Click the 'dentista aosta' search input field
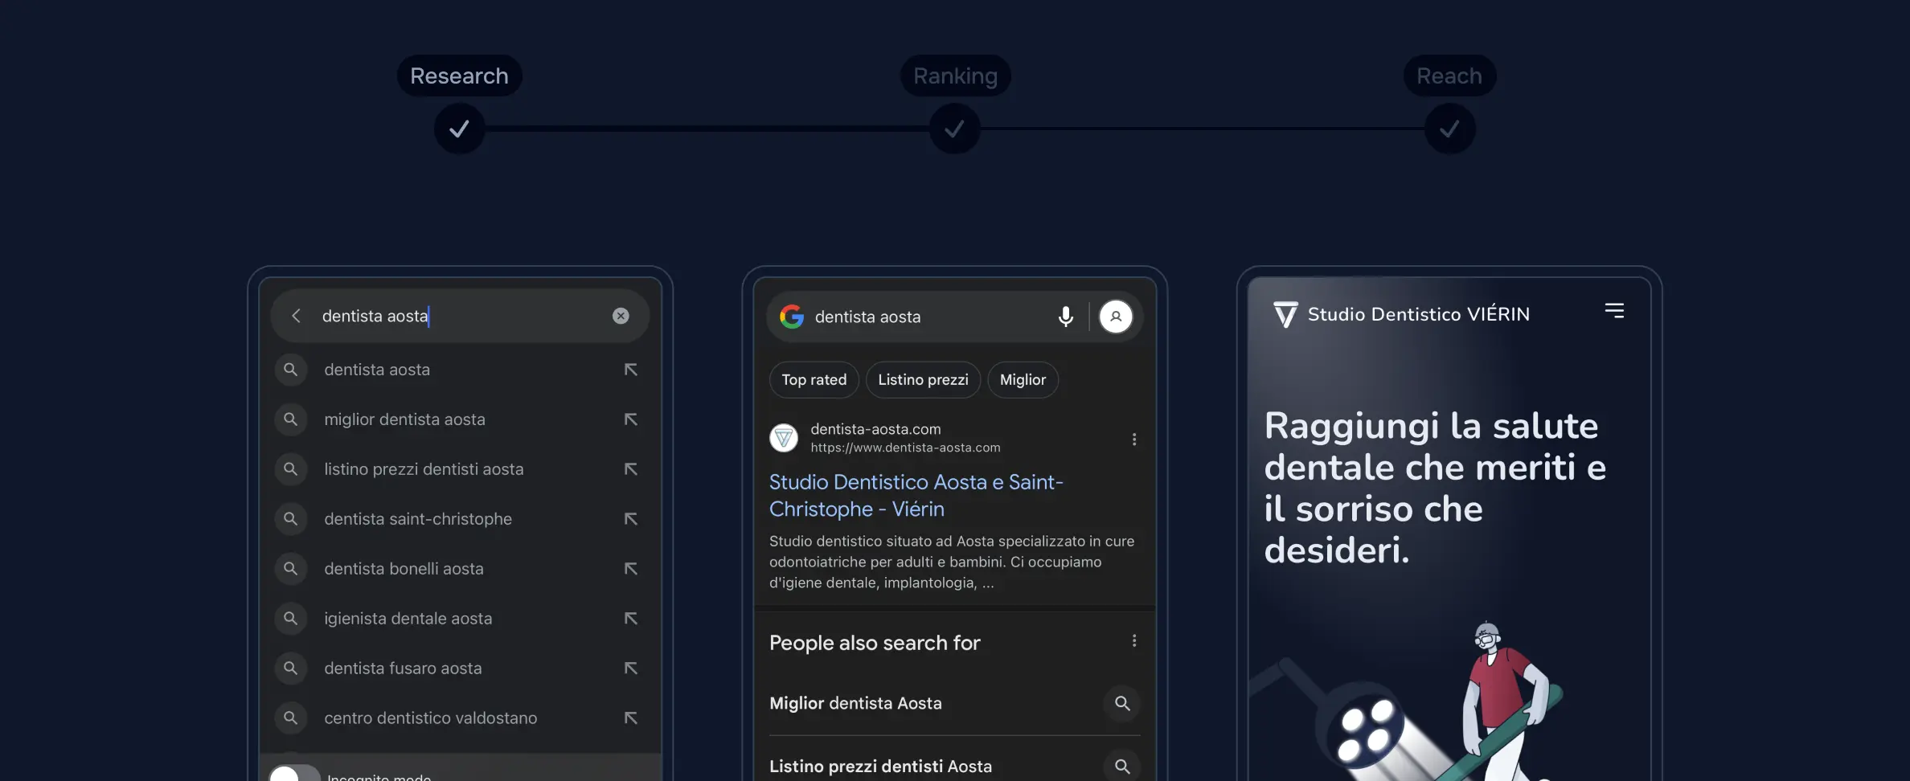This screenshot has width=1910, height=781. coord(458,316)
